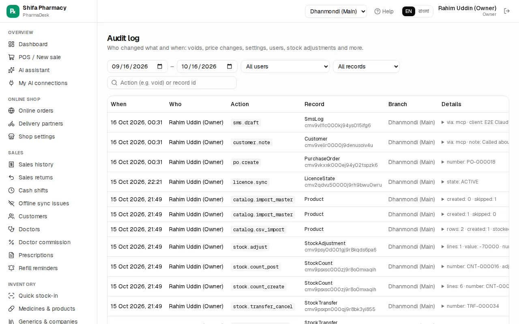Click the logout icon beside Owner
519x324 pixels.
tap(507, 11)
